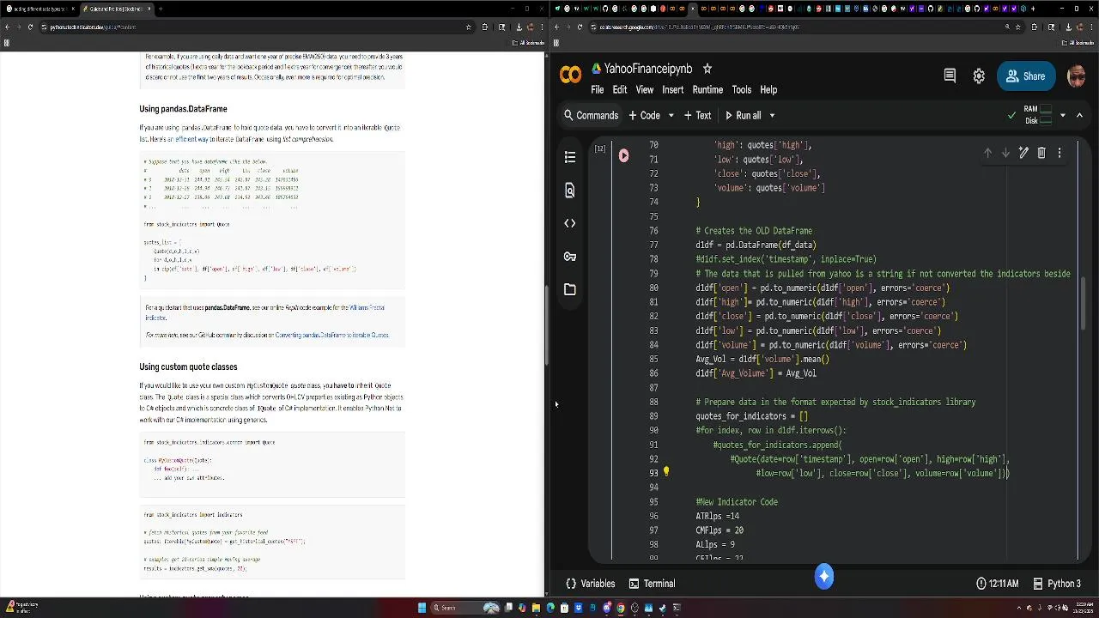The image size is (1099, 618).
Task: Click the Using pandas.DataFrame heading
Action: point(183,109)
